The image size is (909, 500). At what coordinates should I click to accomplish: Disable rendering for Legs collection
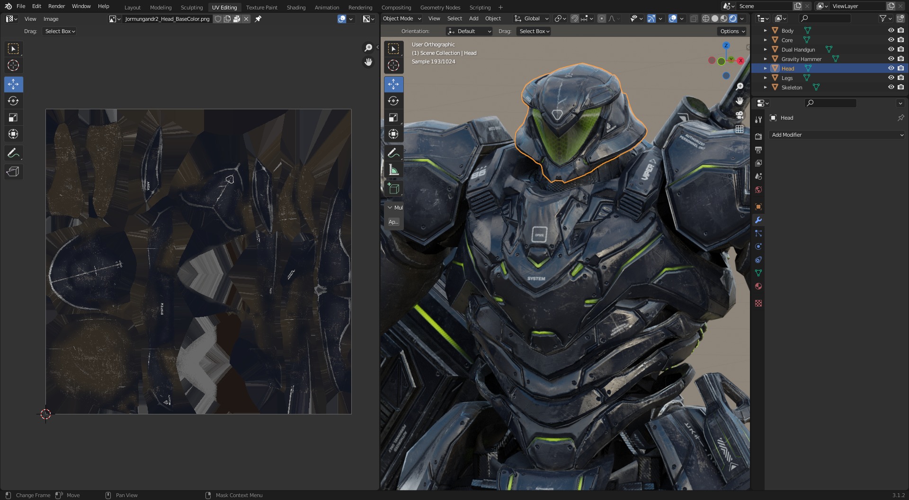900,78
